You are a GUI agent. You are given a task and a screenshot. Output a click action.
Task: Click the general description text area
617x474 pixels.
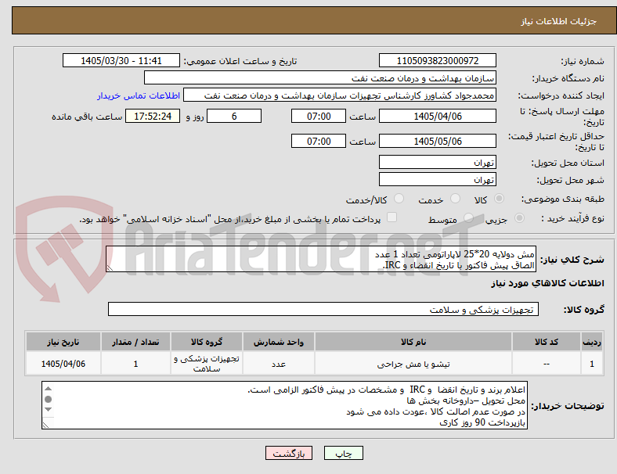pos(321,259)
